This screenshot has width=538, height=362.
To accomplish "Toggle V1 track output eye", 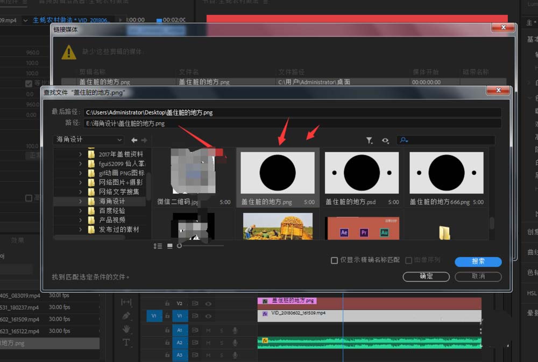I will [208, 316].
